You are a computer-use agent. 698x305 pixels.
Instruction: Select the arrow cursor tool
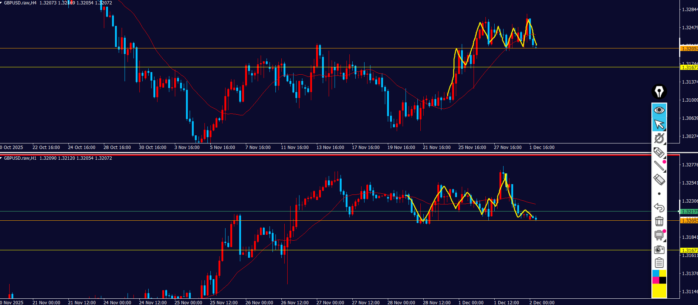[659, 124]
